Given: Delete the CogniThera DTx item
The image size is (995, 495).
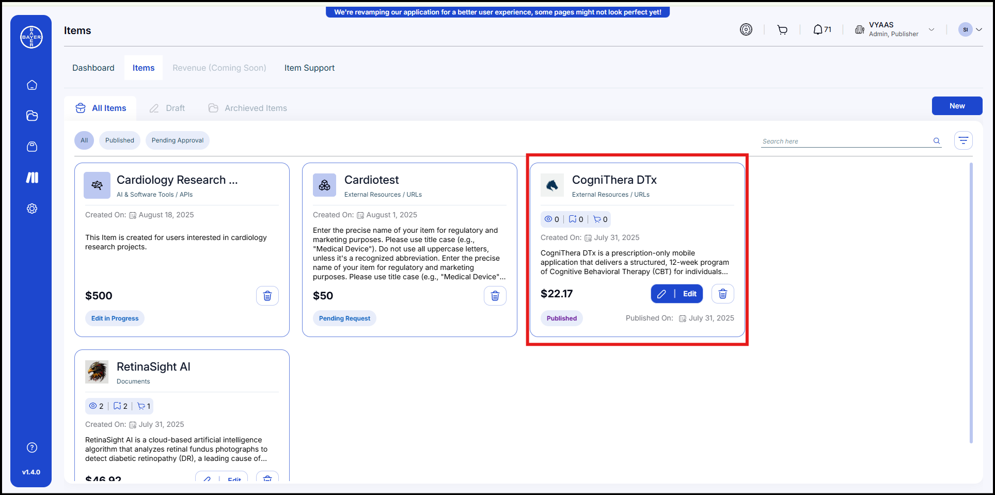Looking at the screenshot, I should pyautogui.click(x=723, y=294).
